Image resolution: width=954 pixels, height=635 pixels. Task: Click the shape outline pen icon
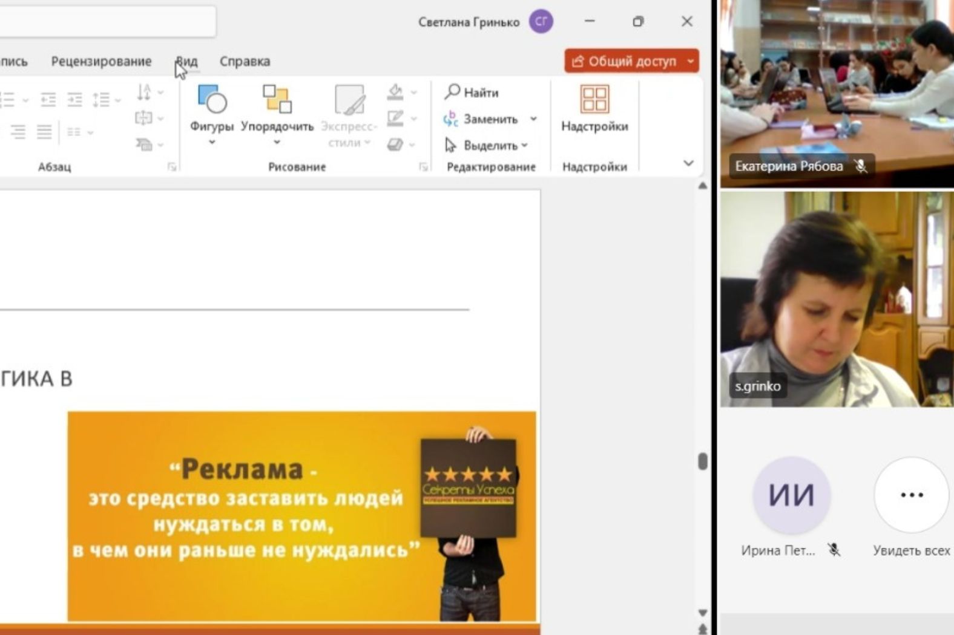[395, 118]
